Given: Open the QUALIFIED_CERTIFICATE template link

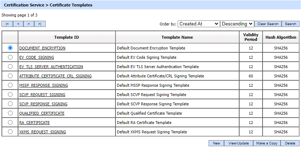Looking at the screenshot, I should click(x=42, y=113).
